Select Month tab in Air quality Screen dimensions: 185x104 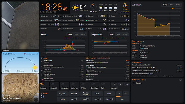(x=178, y=5)
